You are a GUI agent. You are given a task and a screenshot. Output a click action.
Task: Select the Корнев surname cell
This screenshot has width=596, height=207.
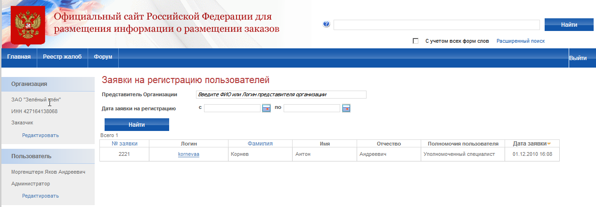click(x=260, y=154)
